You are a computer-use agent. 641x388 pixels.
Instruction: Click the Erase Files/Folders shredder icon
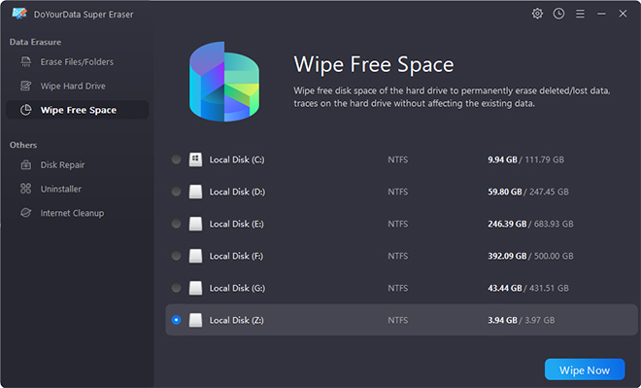pyautogui.click(x=26, y=62)
